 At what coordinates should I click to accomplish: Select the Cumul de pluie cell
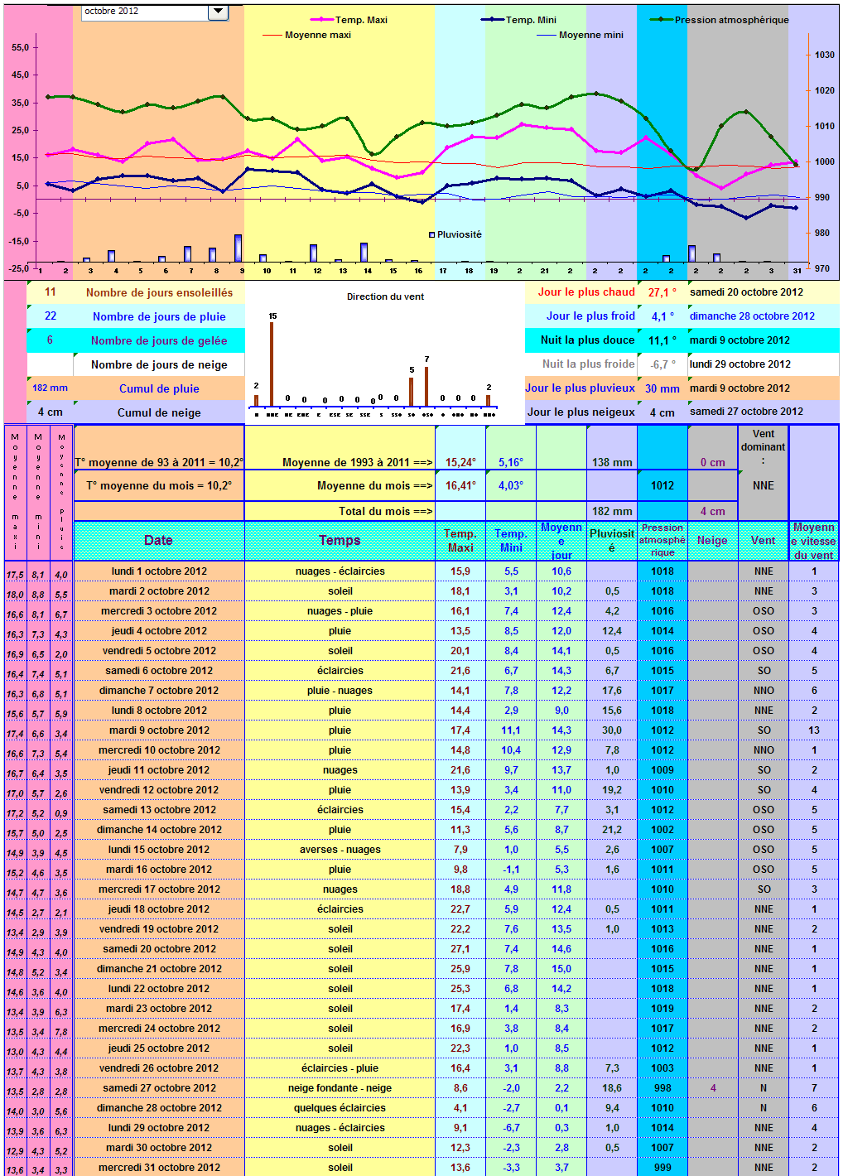click(x=159, y=388)
